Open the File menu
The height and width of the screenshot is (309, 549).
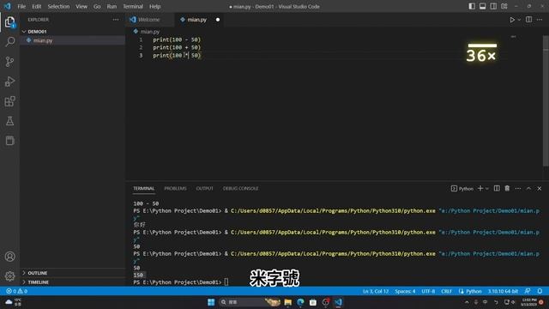tap(21, 6)
